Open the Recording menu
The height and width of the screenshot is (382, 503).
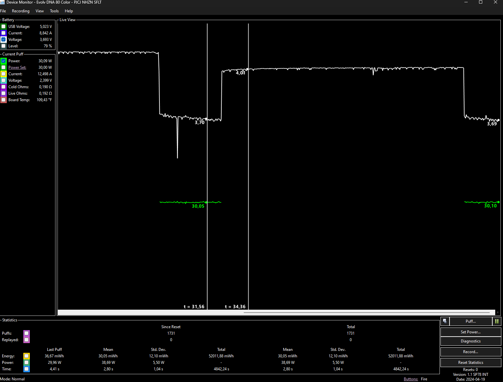[x=21, y=11]
